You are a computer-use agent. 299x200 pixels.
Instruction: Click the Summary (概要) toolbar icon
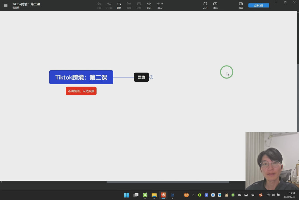129,5
